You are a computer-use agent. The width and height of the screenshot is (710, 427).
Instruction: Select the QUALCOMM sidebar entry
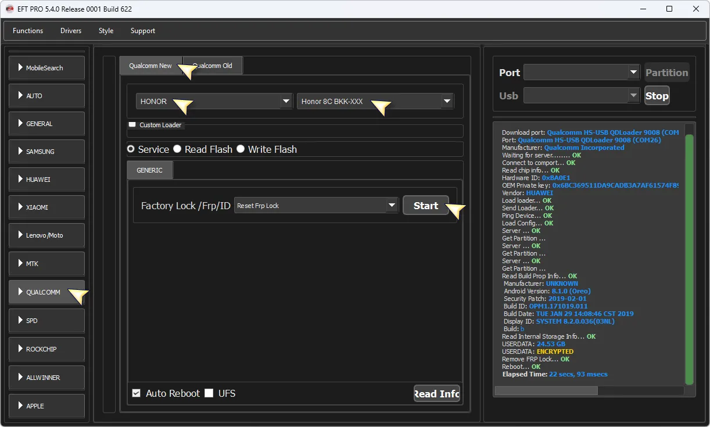pos(46,292)
